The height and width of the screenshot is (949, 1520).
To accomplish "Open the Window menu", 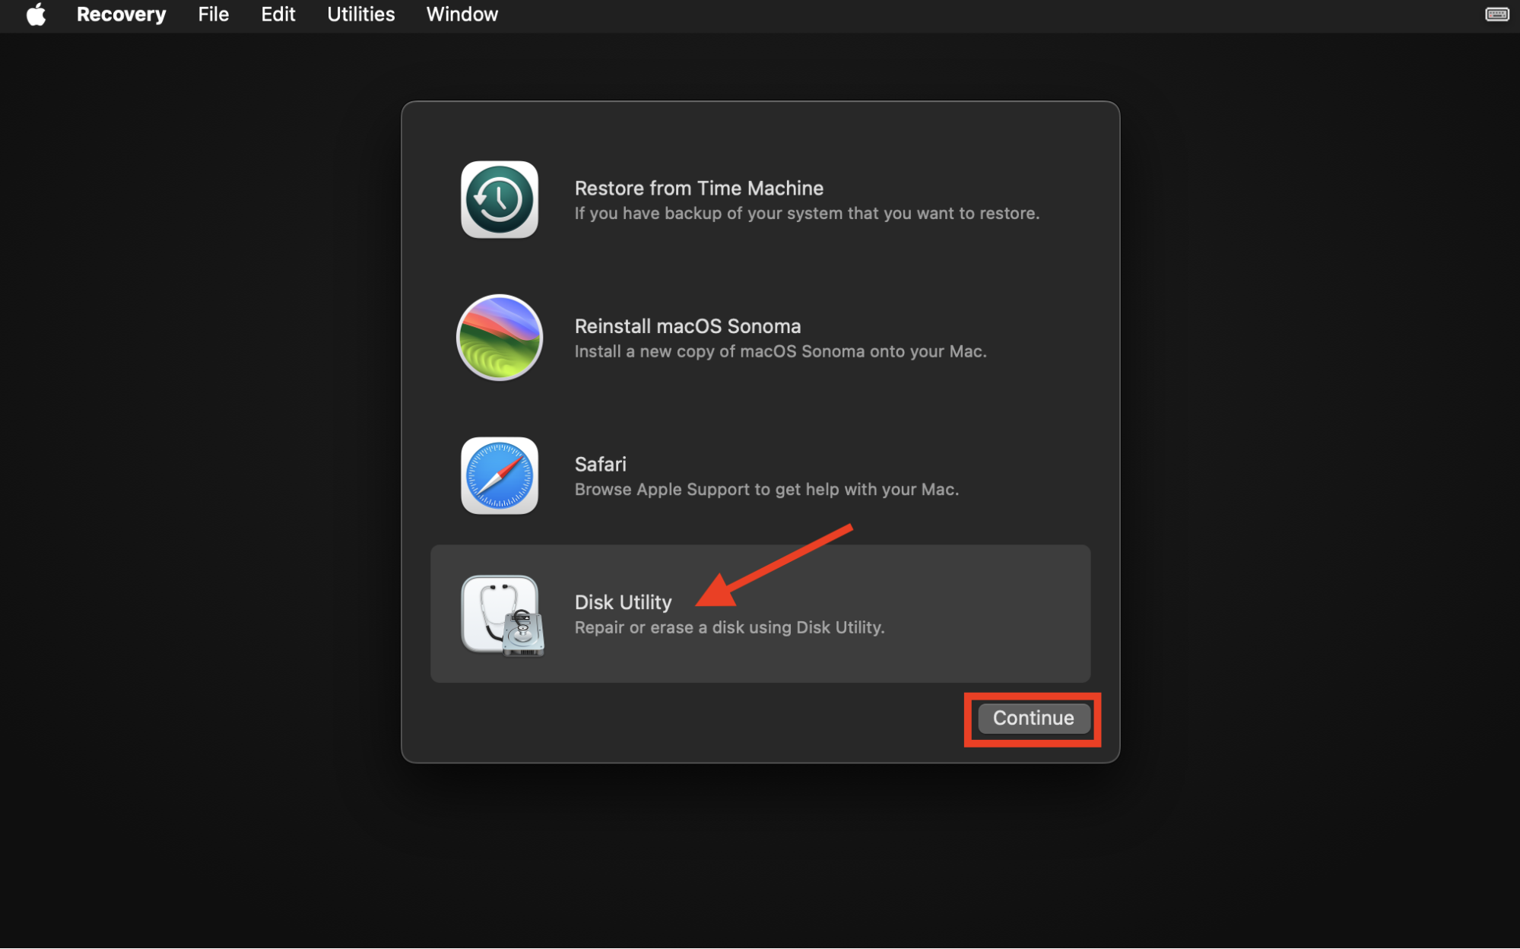I will 462,14.
